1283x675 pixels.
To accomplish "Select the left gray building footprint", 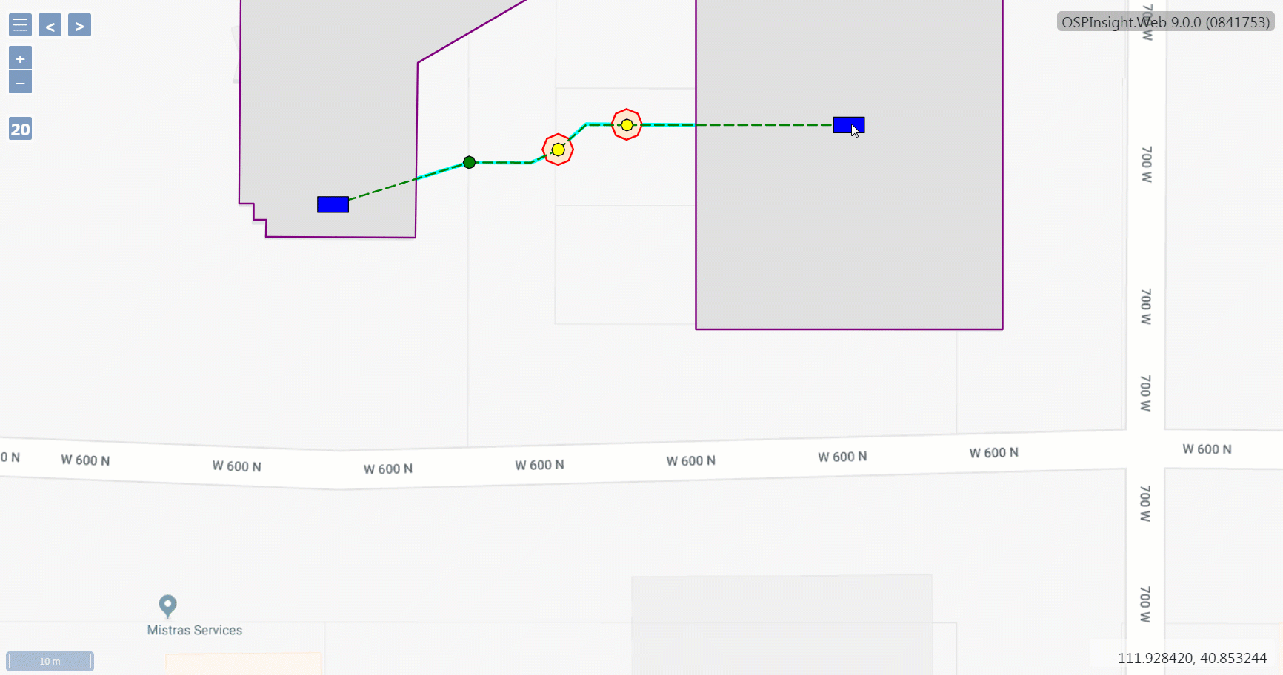I will tap(333, 111).
